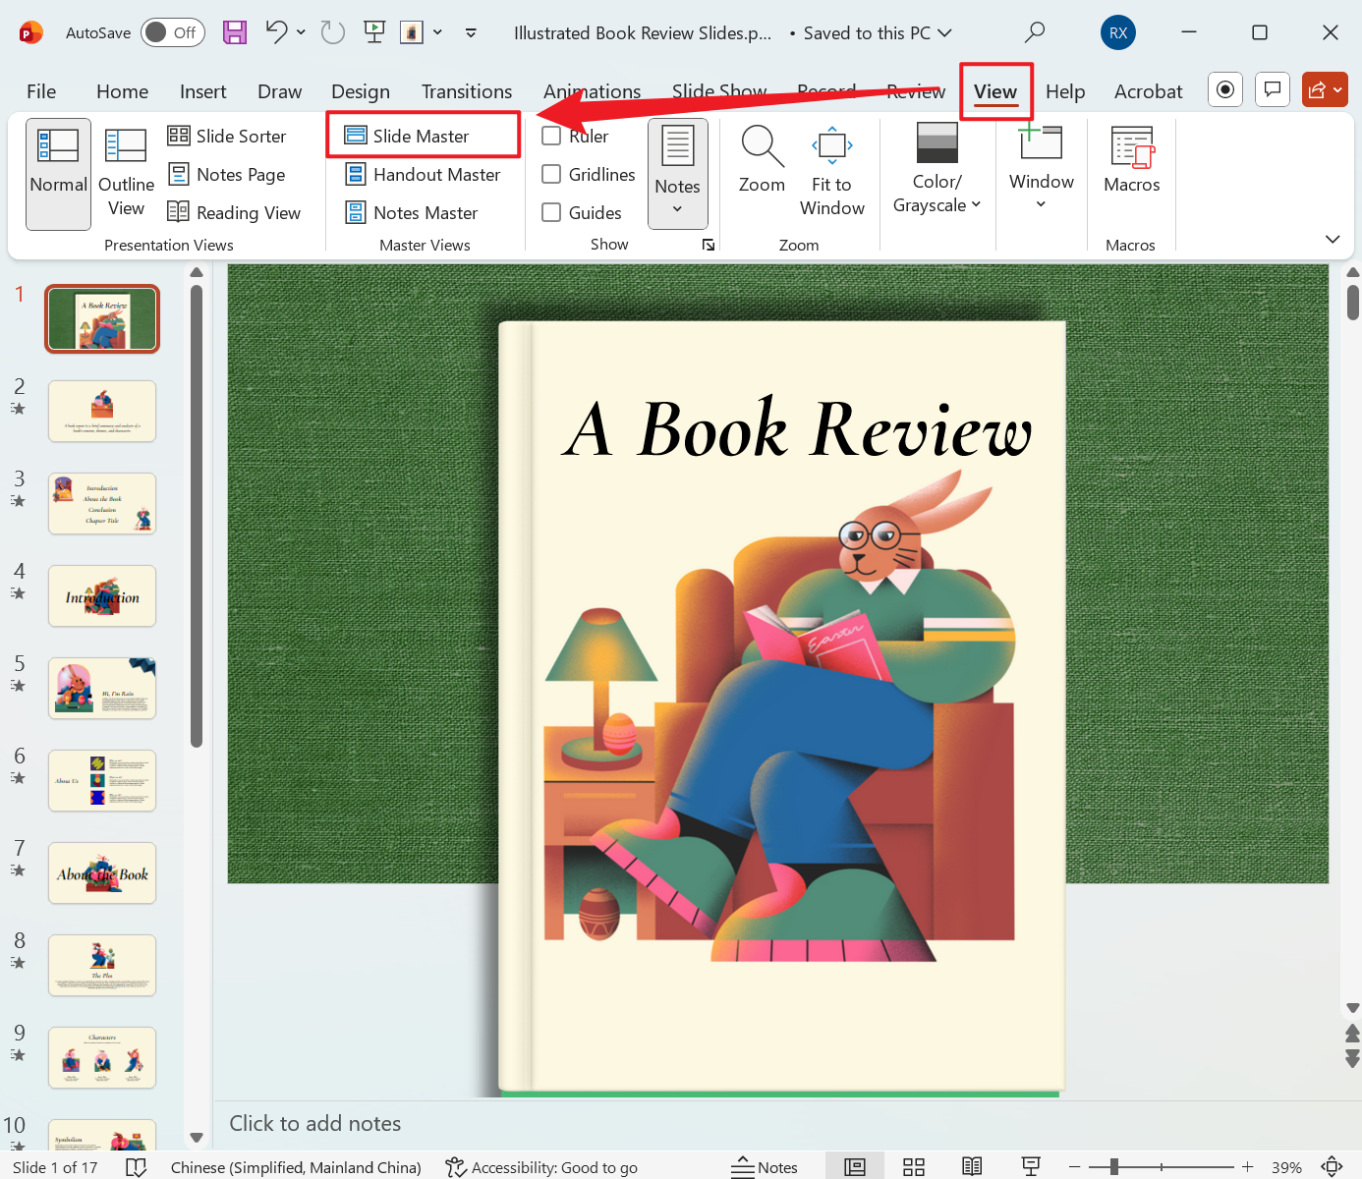Enable the Ruler checkbox
This screenshot has width=1362, height=1179.
coord(551,136)
